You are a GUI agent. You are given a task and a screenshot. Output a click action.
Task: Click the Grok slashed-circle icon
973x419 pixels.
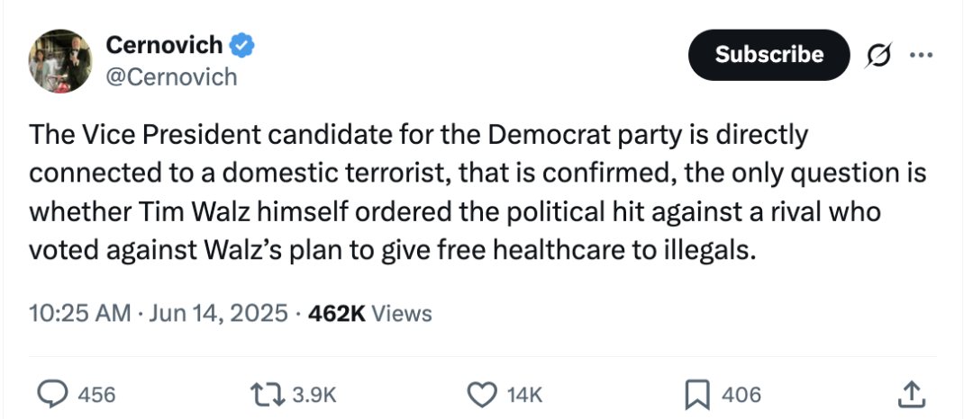tap(878, 55)
